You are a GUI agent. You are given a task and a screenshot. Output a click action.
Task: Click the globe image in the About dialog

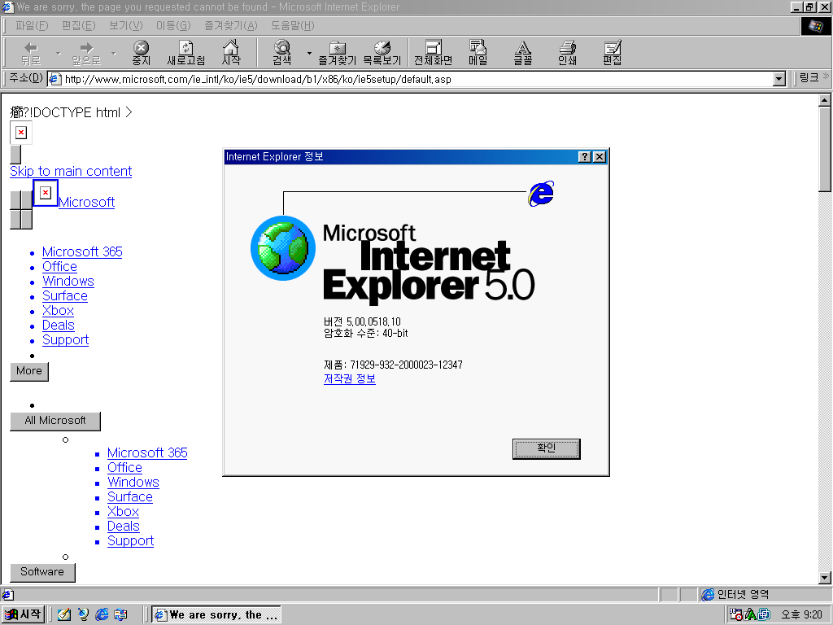coord(282,248)
